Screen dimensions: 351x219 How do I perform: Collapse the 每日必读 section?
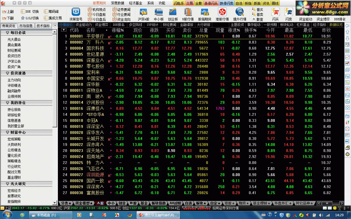pos(7,33)
